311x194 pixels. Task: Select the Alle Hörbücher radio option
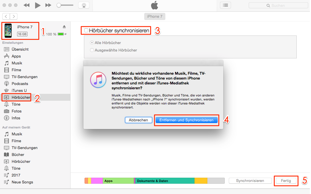coord(92,43)
